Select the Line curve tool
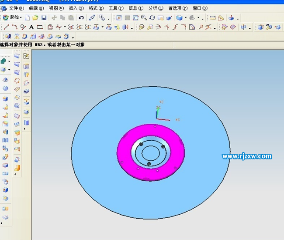The width and height of the screenshot is (284, 240). click(x=7, y=27)
